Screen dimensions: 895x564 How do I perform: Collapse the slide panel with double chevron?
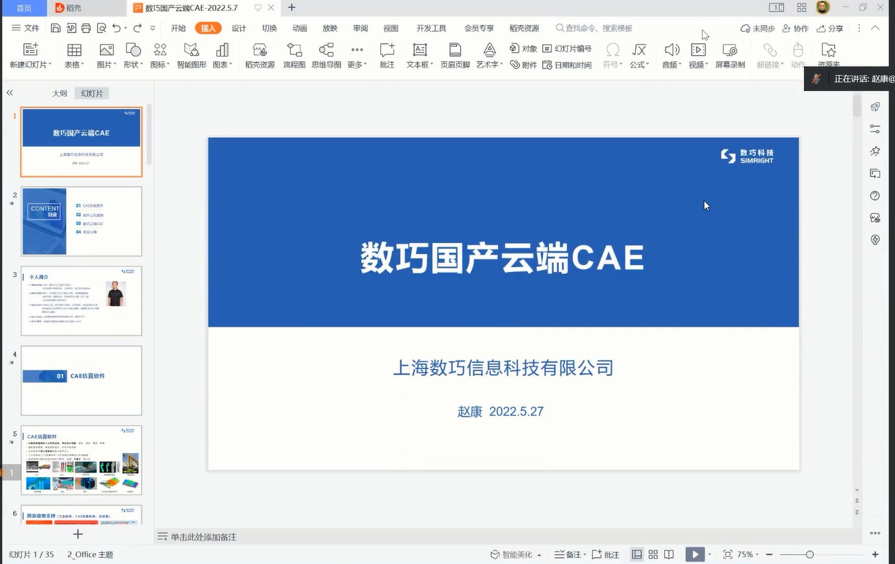tap(10, 93)
